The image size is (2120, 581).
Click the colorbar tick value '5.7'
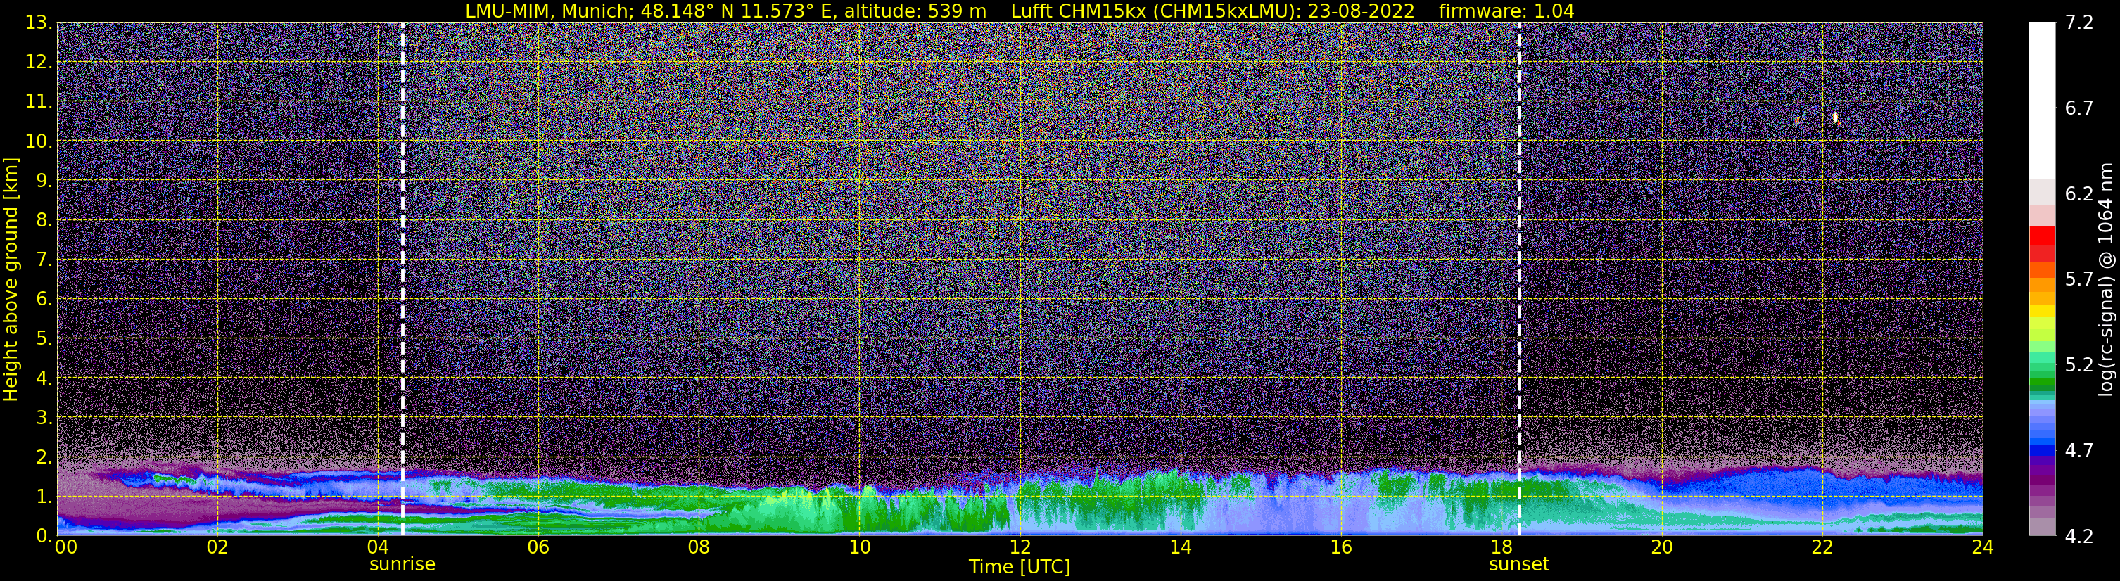point(2079,279)
